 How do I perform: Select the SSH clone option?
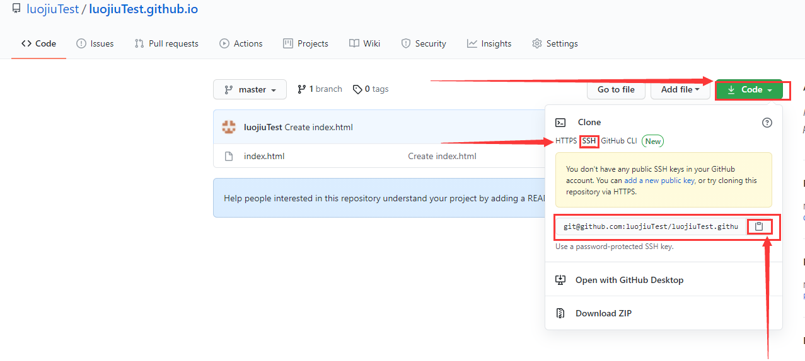point(589,141)
